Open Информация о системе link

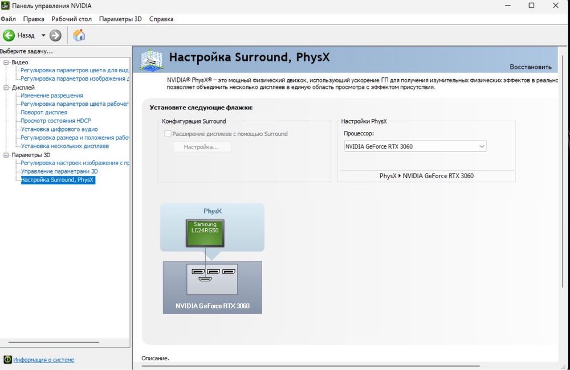point(44,360)
